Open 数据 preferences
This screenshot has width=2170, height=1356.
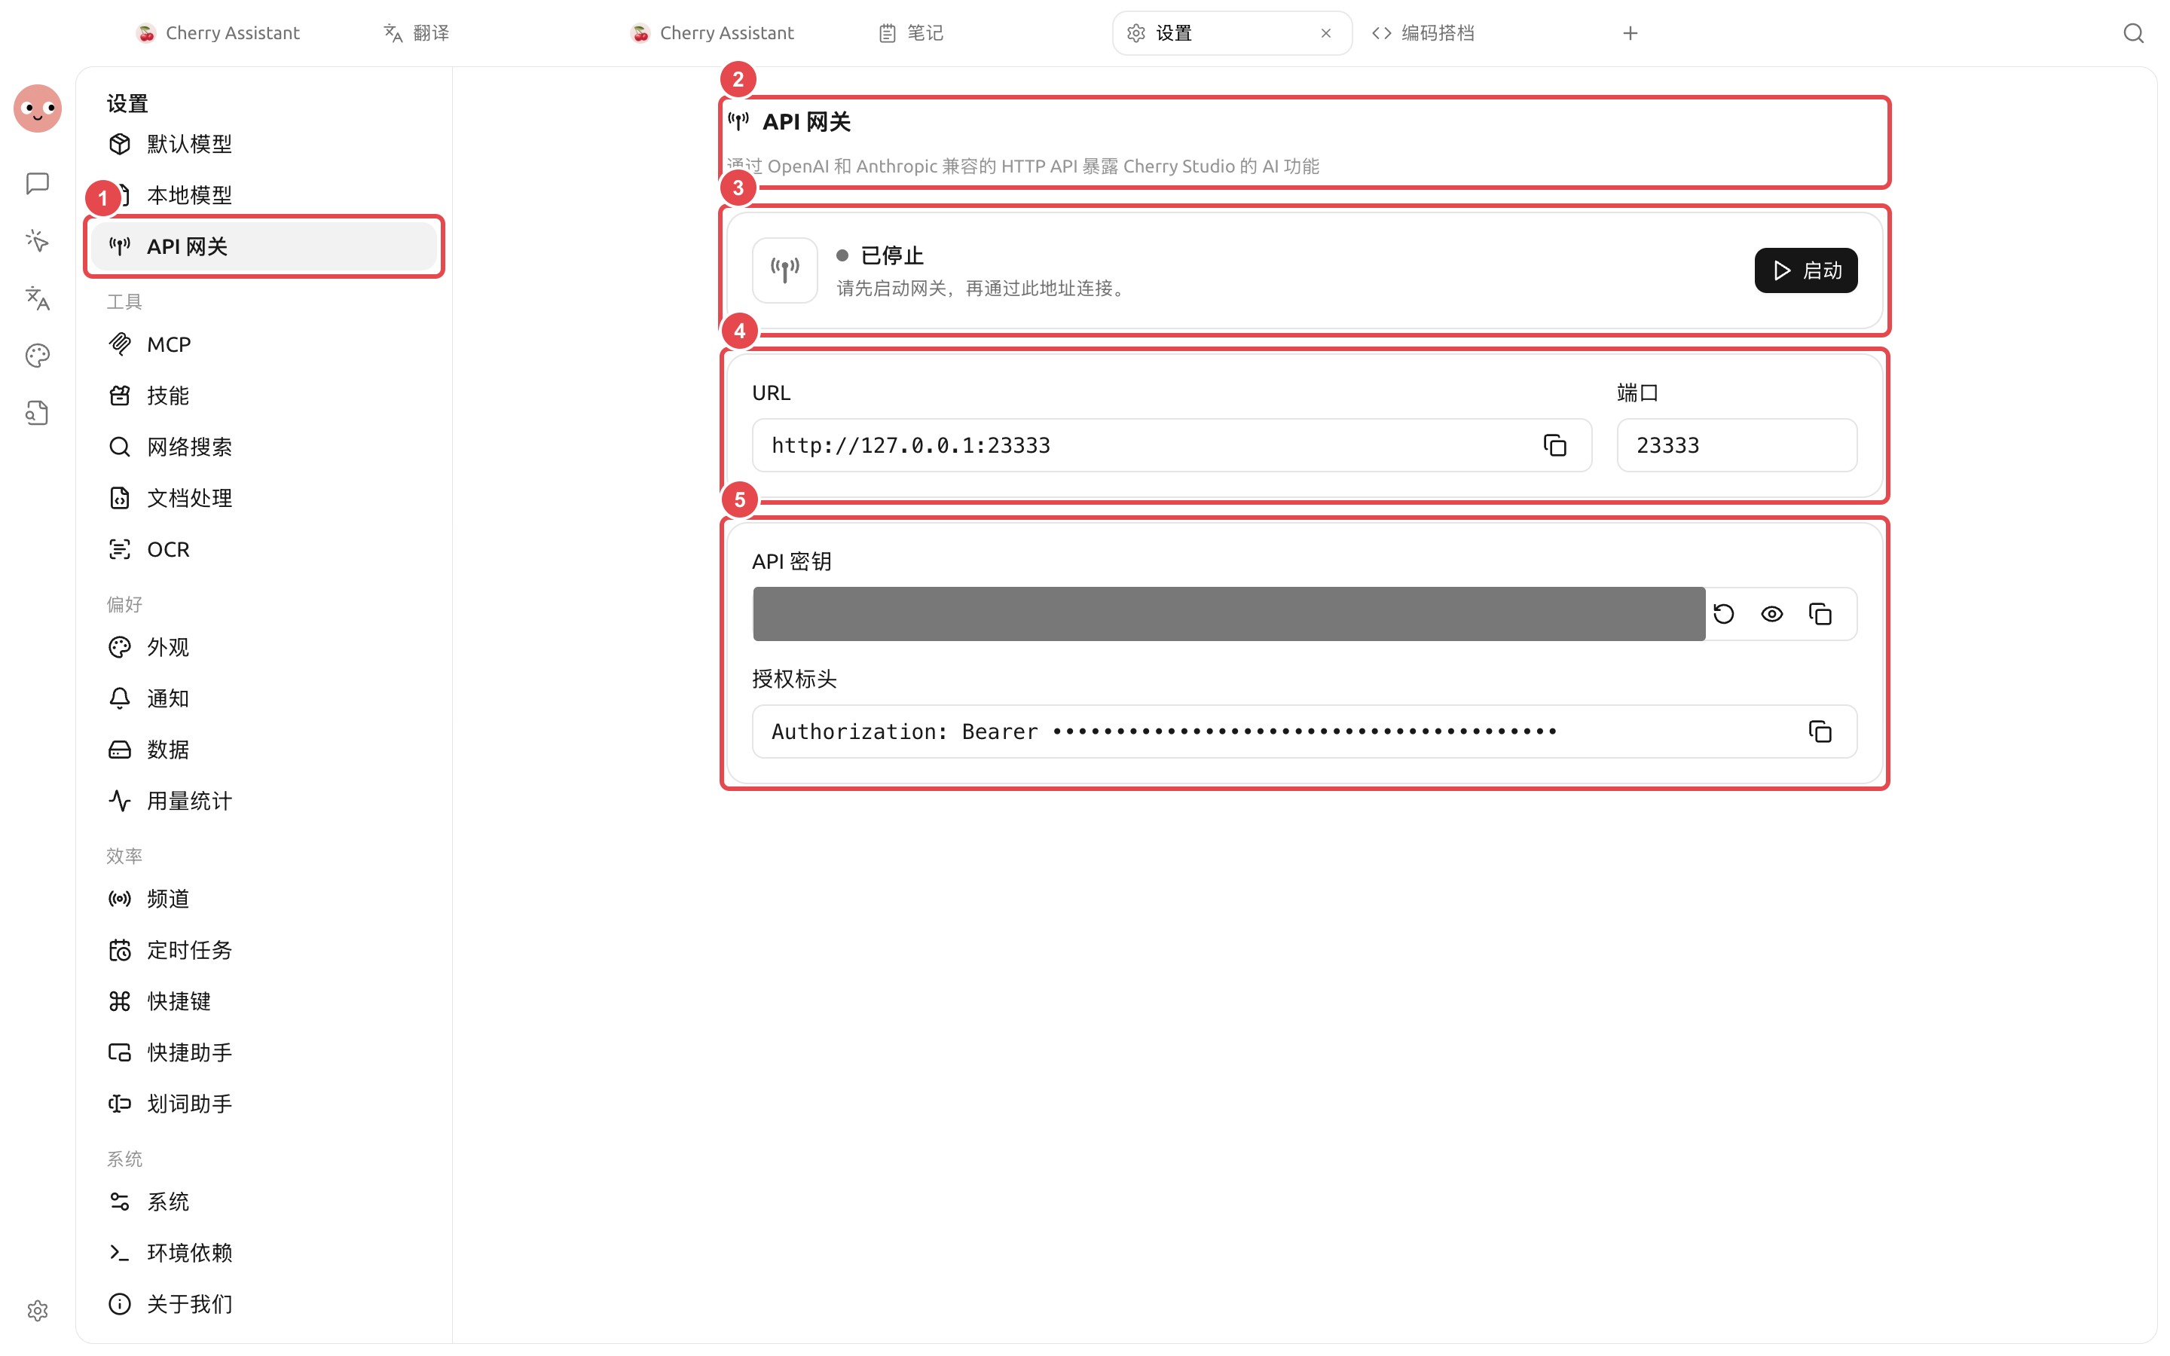[264, 750]
